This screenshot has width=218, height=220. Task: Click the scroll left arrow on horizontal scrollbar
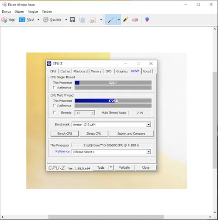tap(2, 217)
